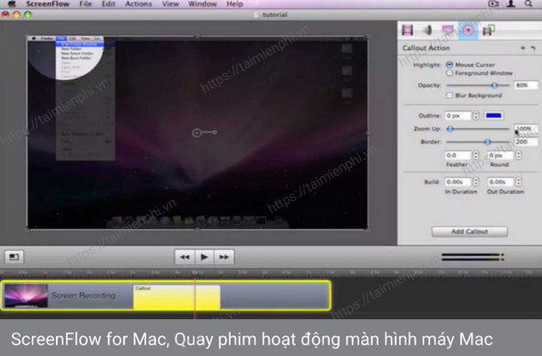This screenshot has height=356, width=542.
Task: Click the Screen Recording clip thumbnail
Action: (x=26, y=296)
